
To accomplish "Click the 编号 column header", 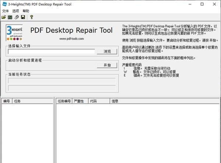I will pyautogui.click(x=7, y=101).
